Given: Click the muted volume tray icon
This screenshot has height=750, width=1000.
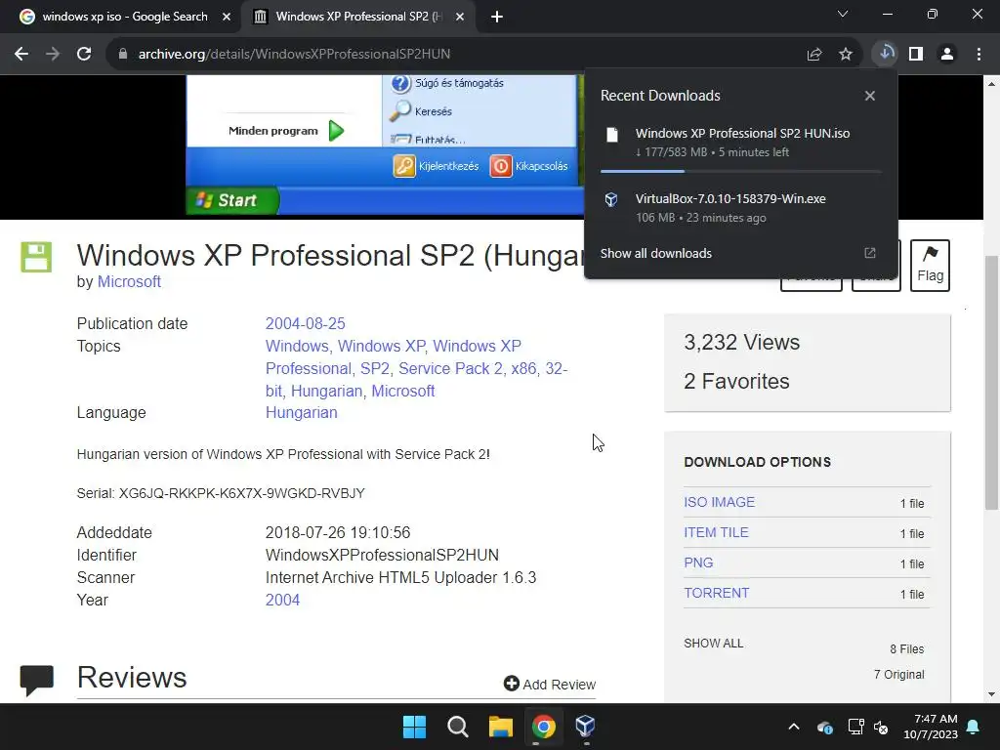Looking at the screenshot, I should (881, 727).
